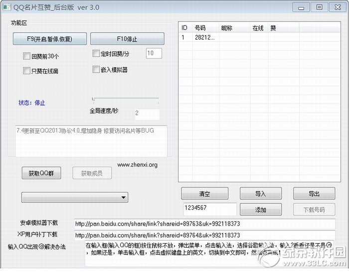Image resolution: width=349 pixels, height=273 pixels.
Task: Sort list by ID column header
Action: [185, 27]
